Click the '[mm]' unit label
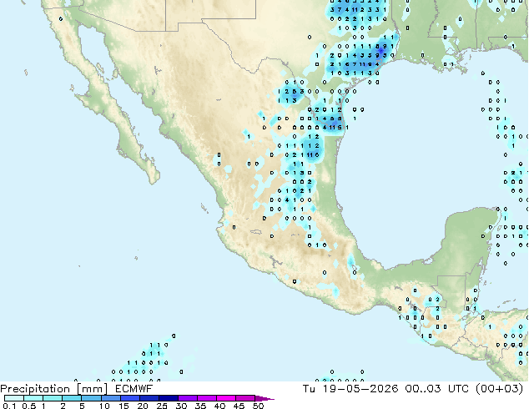This screenshot has height=409, width=529. click(x=93, y=389)
